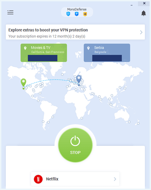The height and width of the screenshot is (190, 151).
Task: Click the green San Francisco map pin
Action: pos(23,83)
